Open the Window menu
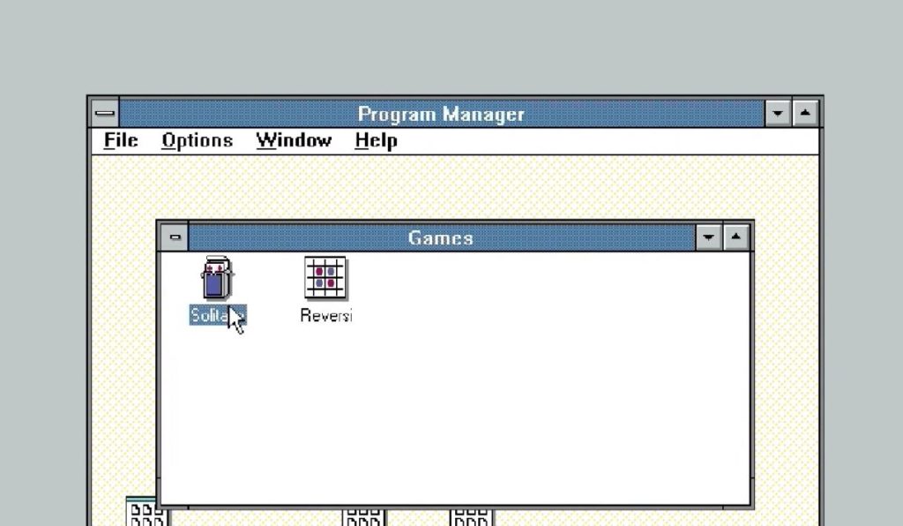This screenshot has height=526, width=903. point(294,140)
